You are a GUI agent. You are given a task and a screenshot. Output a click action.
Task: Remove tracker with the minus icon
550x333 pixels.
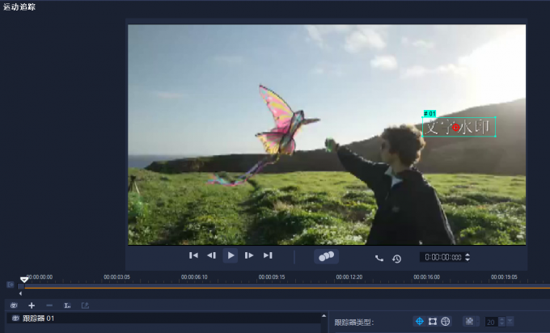[x=49, y=306]
